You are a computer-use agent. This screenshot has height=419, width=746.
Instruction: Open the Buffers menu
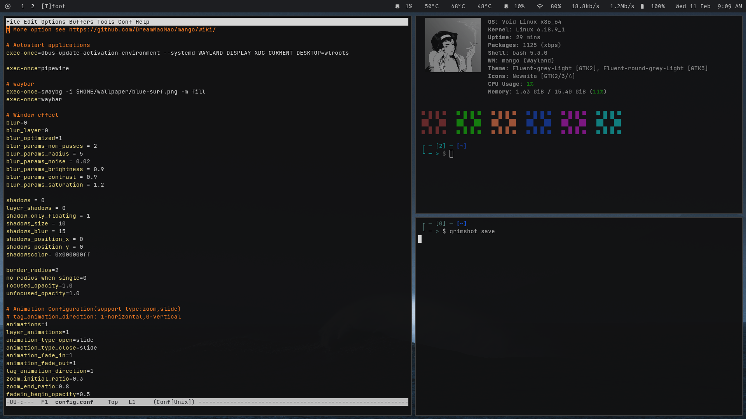81,22
